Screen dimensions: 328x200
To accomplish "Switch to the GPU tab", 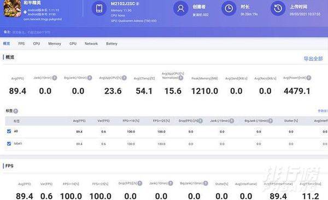I will 73,44.
